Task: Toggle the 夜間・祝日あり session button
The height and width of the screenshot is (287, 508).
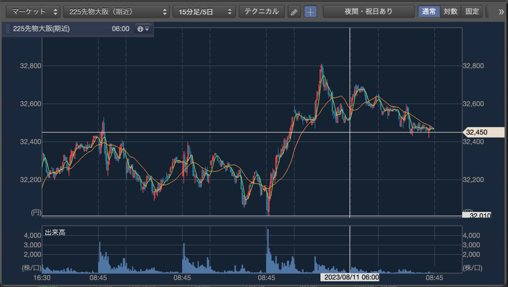Action: coord(369,11)
